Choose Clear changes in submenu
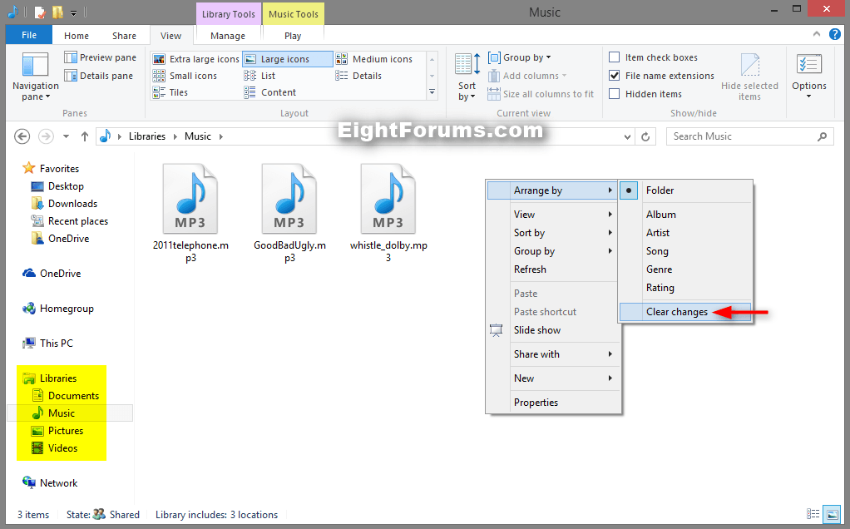Viewport: 850px width, 529px height. 676,312
